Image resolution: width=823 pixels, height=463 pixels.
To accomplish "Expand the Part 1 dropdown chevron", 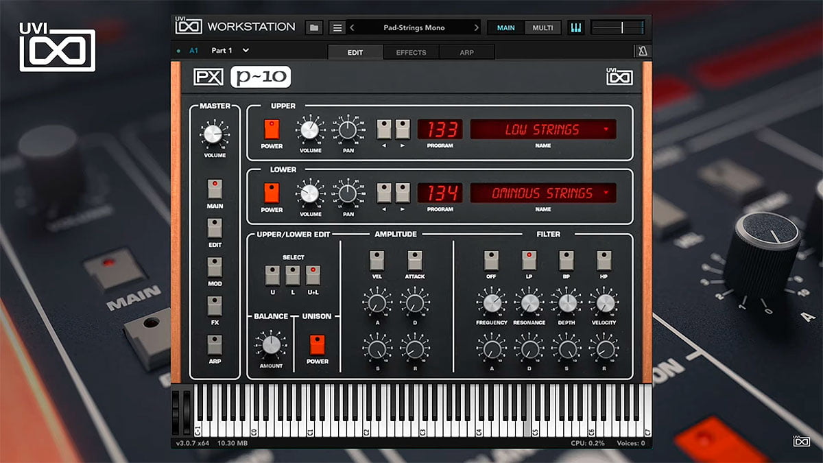I will 246,51.
